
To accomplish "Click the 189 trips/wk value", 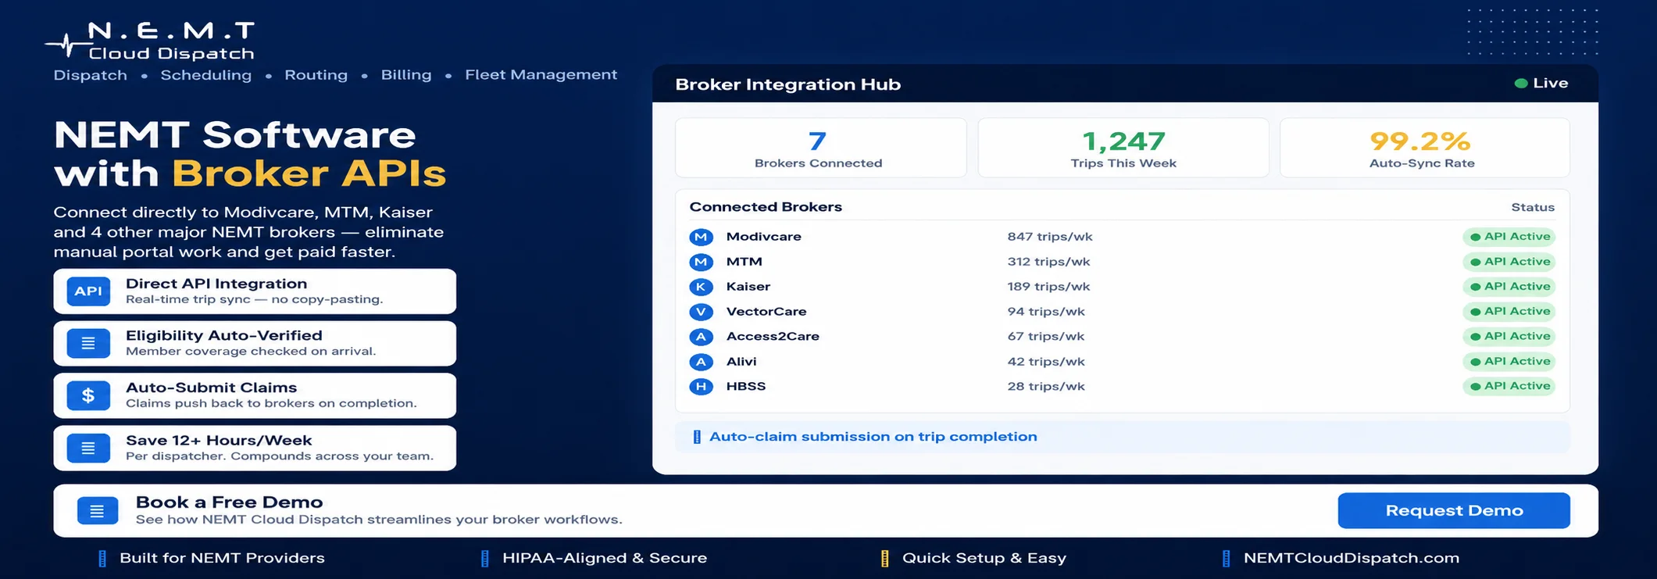I will (1048, 287).
